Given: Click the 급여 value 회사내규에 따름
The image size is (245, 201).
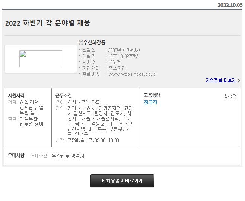Looking at the screenshot, I should pos(84,102).
